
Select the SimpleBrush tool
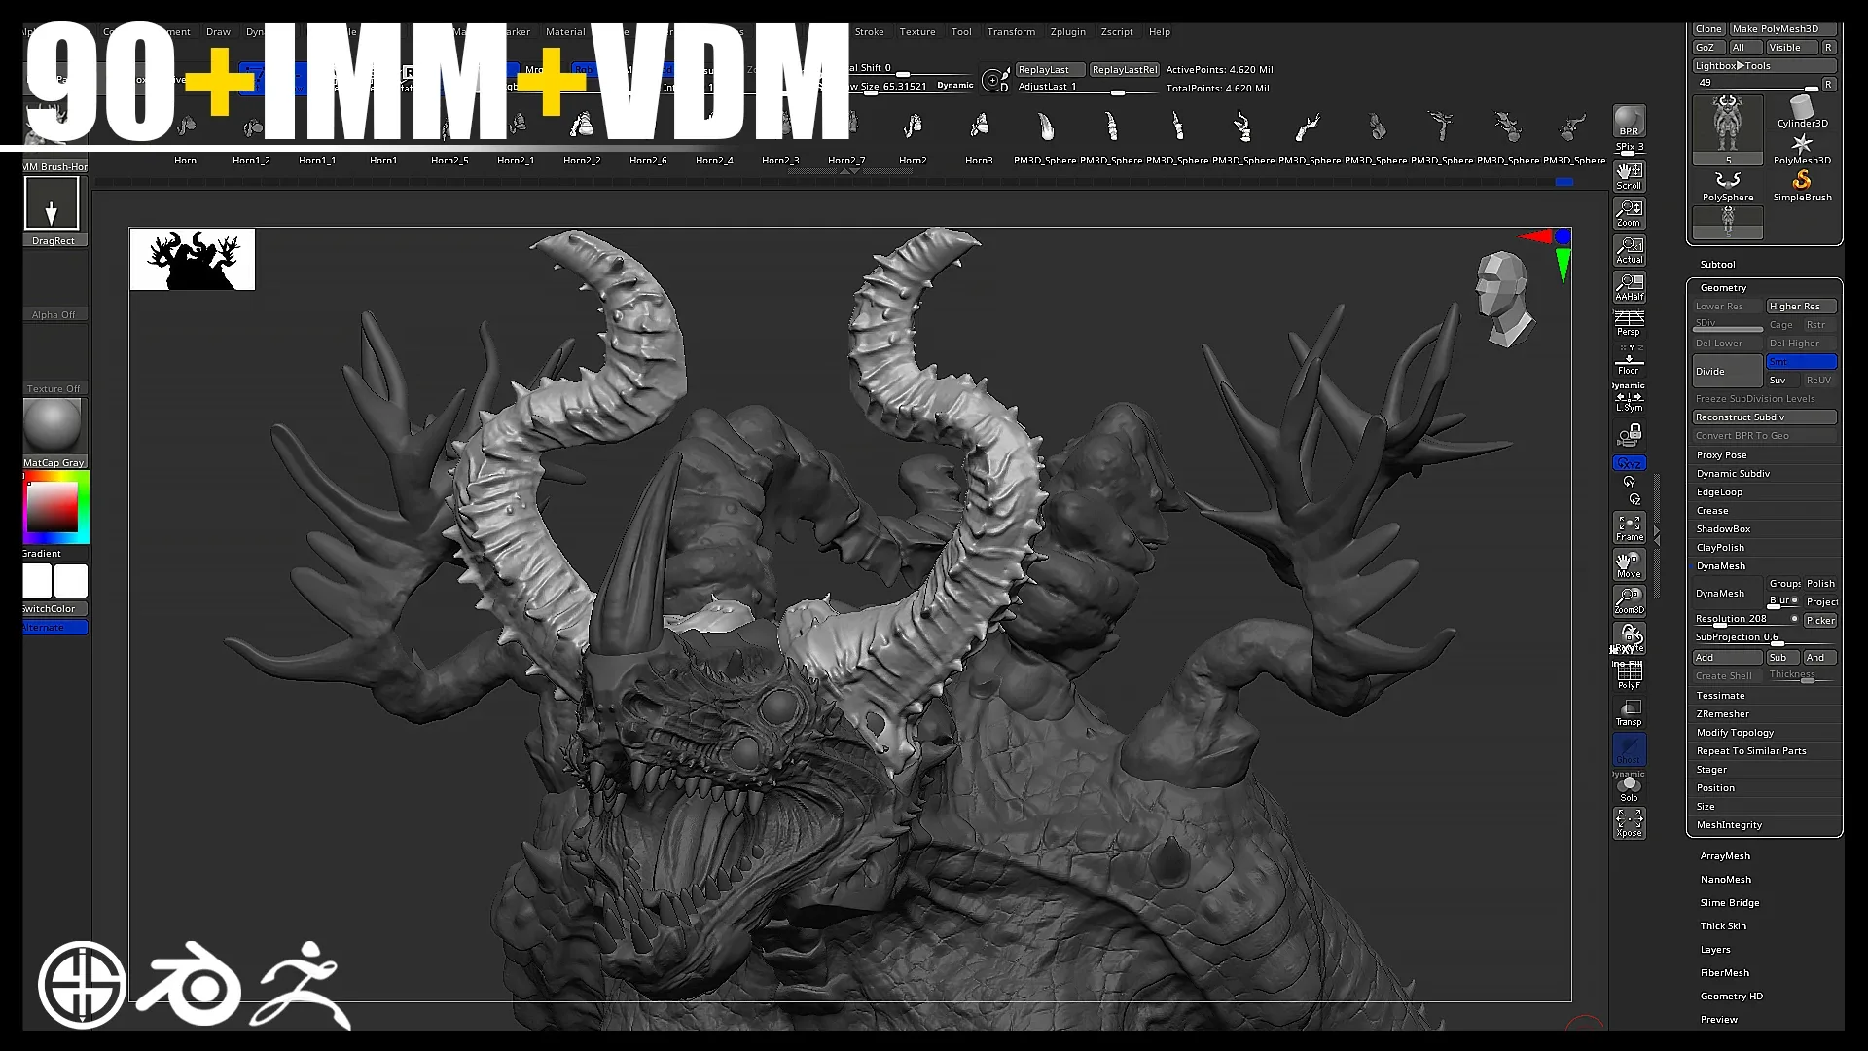[x=1802, y=186]
